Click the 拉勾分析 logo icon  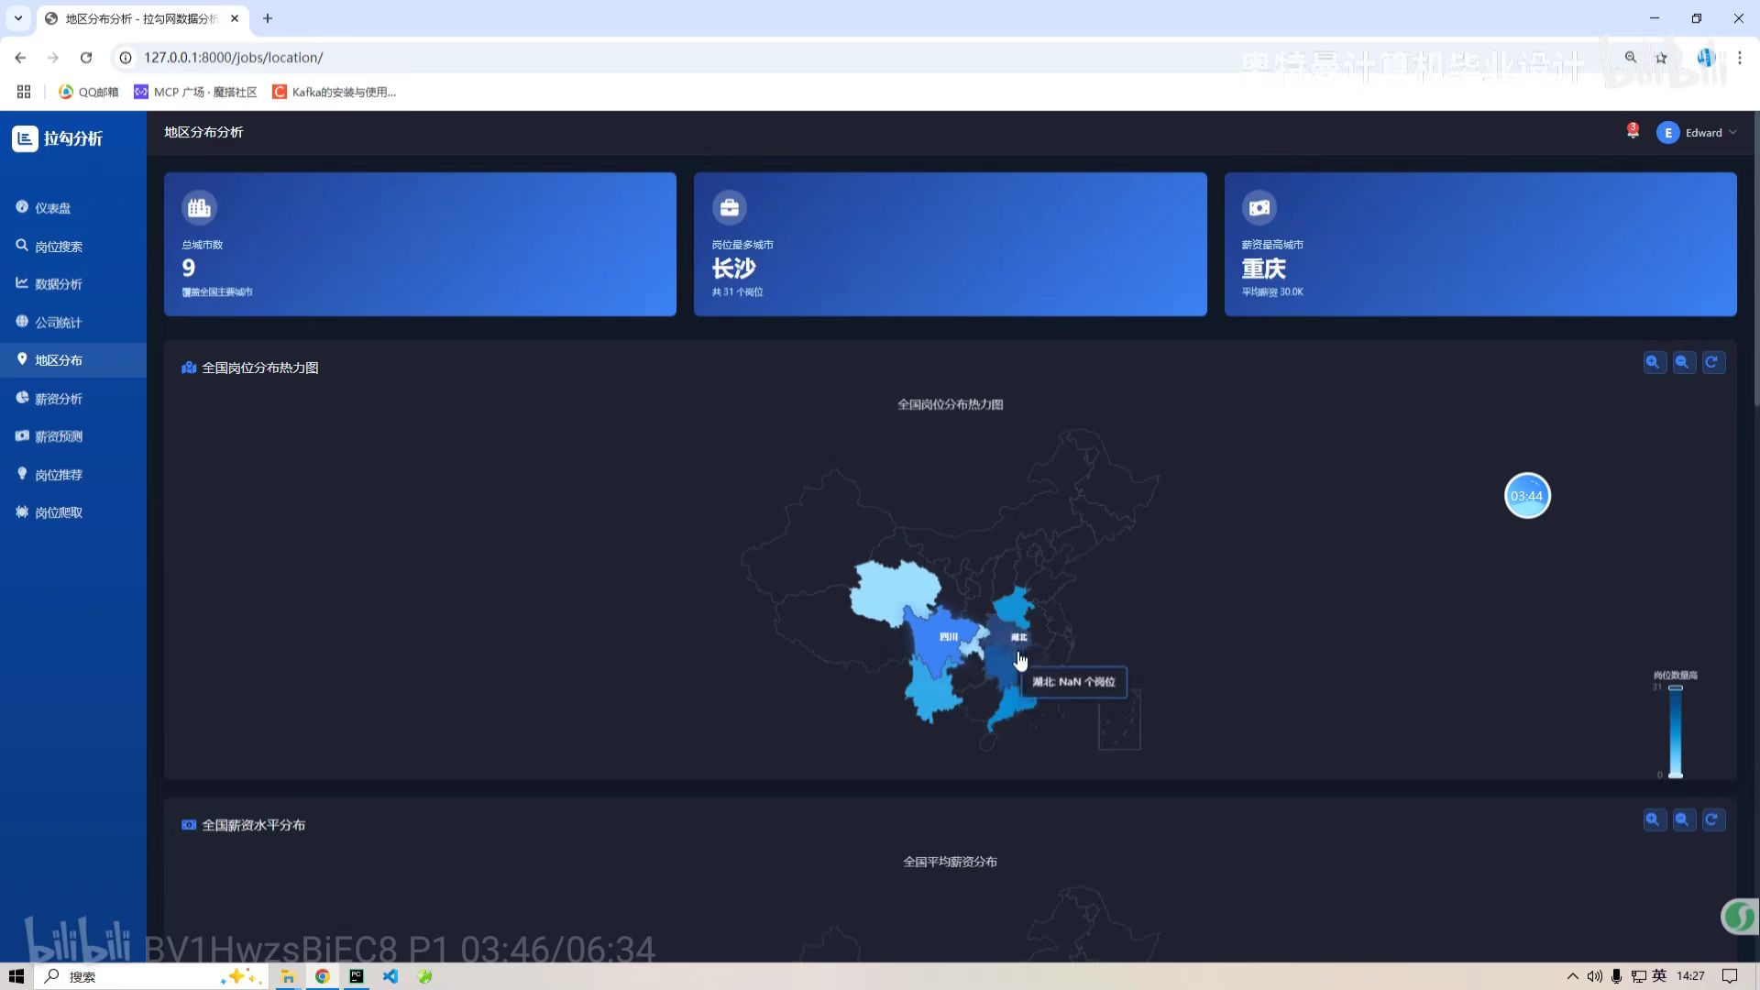(25, 138)
